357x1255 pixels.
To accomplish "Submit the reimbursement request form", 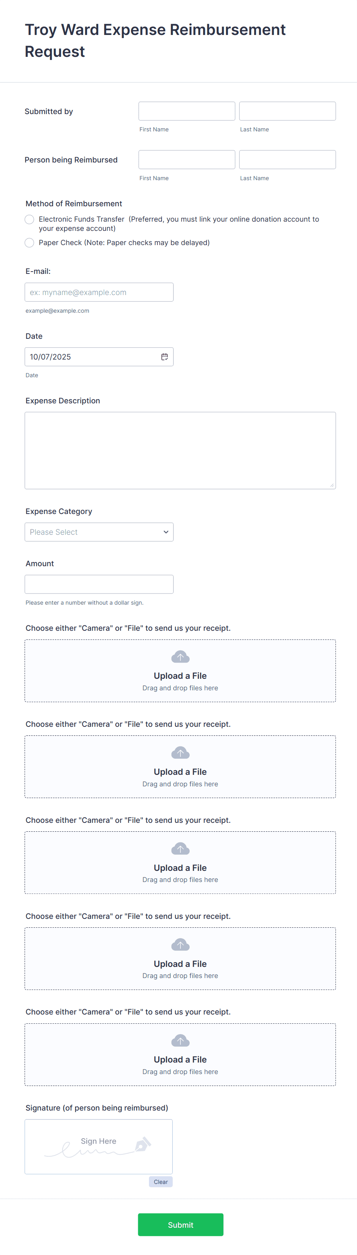I will pos(181,1224).
